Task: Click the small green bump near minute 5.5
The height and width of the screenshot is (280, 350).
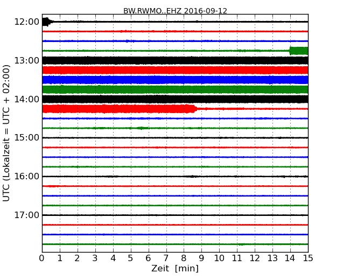Action: 141,128
